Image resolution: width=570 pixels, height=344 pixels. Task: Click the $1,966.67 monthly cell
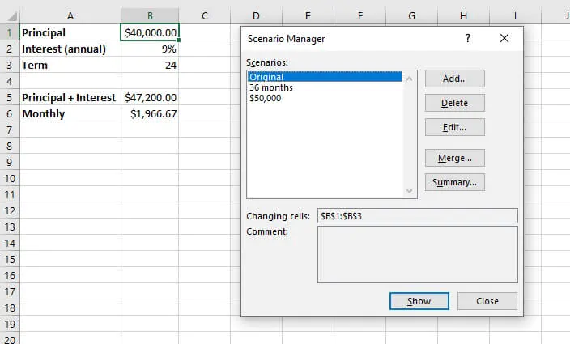click(150, 113)
